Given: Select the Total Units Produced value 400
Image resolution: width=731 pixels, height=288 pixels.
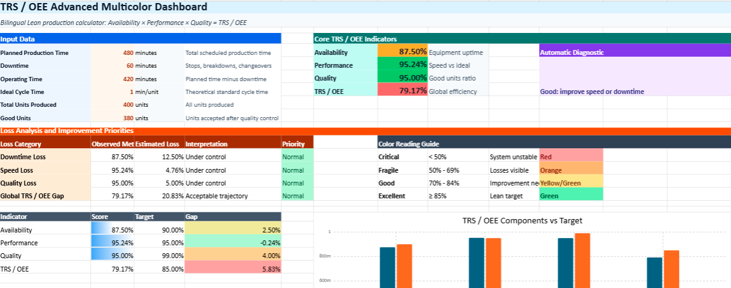Looking at the screenshot, I should click(112, 105).
